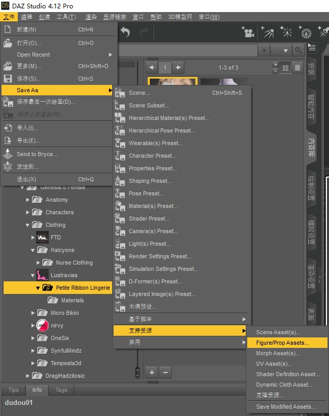This screenshot has height=416, width=329.
Task: Select the SynfulMindz folder
Action: coord(66,351)
